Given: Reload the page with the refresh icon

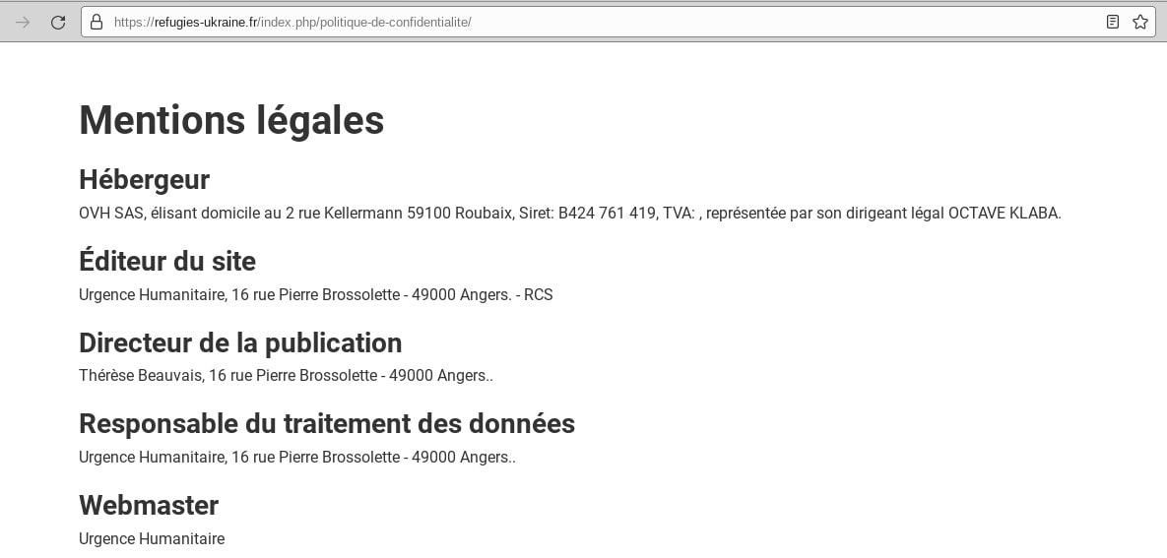Looking at the screenshot, I should (58, 23).
